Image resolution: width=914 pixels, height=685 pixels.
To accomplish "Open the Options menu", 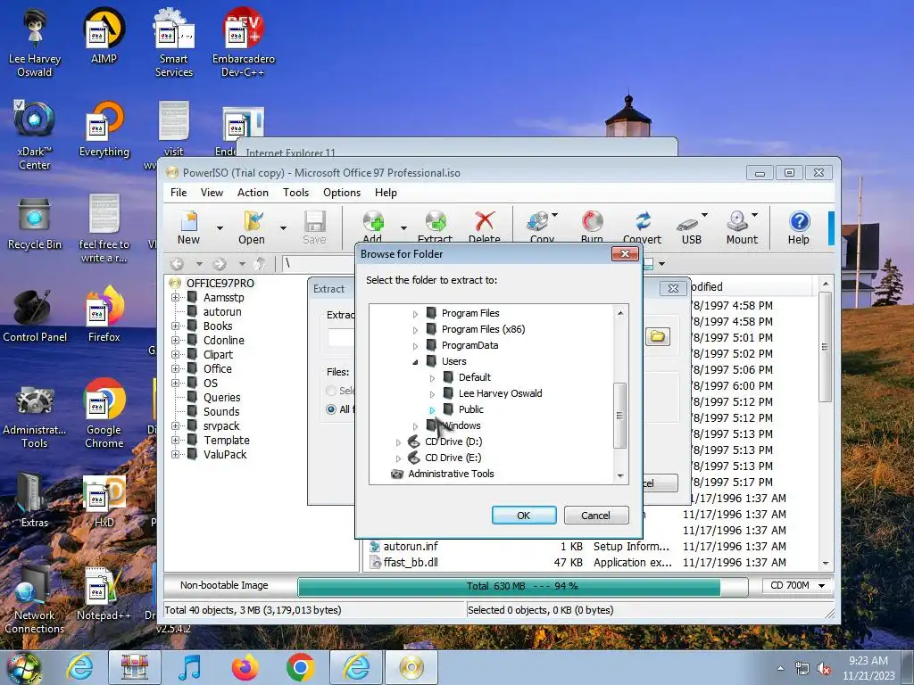I will point(342,193).
